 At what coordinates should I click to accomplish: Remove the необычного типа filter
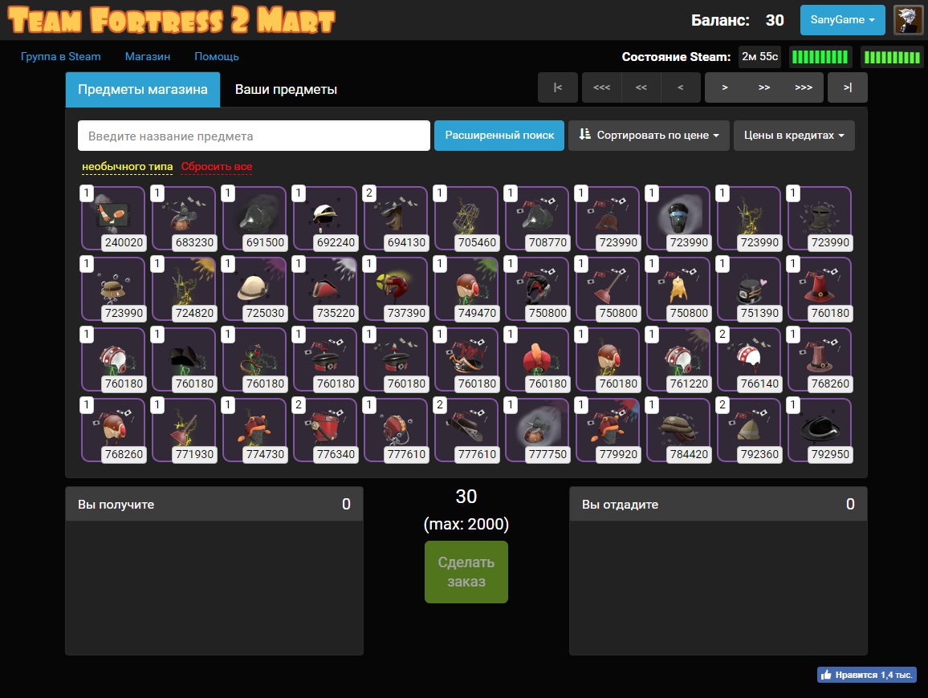click(128, 167)
